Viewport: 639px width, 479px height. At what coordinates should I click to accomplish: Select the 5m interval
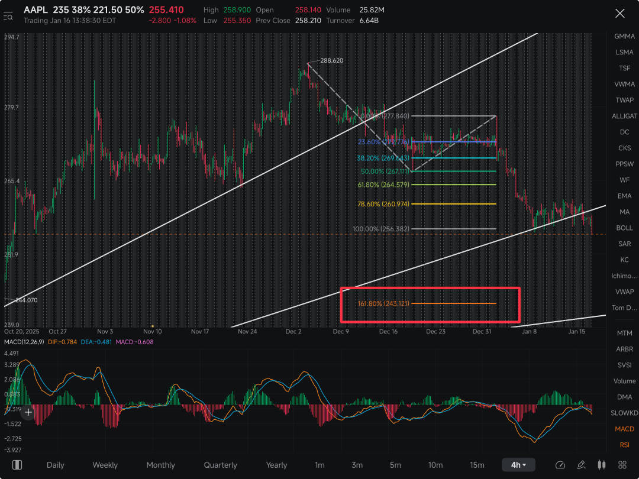(395, 465)
